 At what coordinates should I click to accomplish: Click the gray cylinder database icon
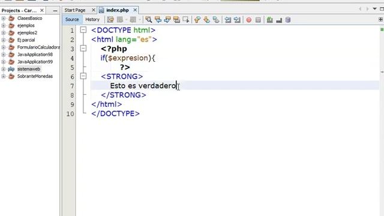click(x=288, y=20)
